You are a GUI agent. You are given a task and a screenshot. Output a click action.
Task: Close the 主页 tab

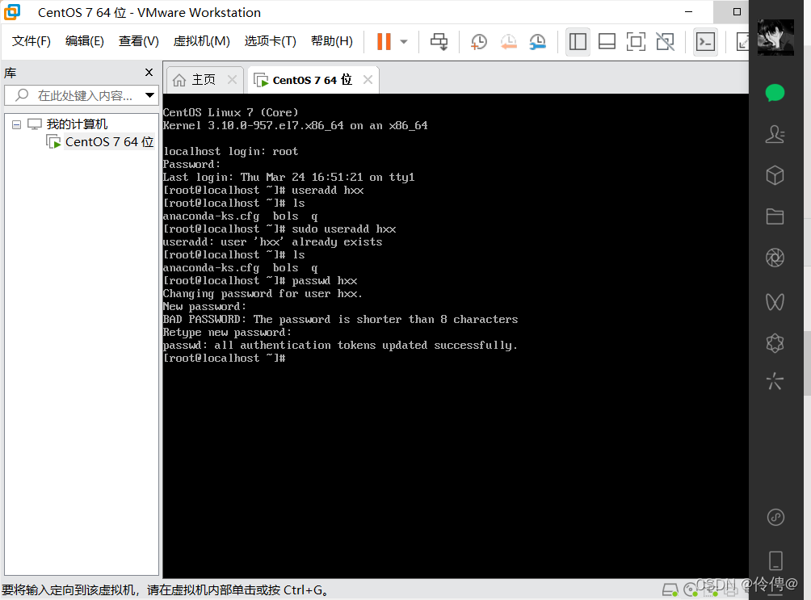(232, 80)
